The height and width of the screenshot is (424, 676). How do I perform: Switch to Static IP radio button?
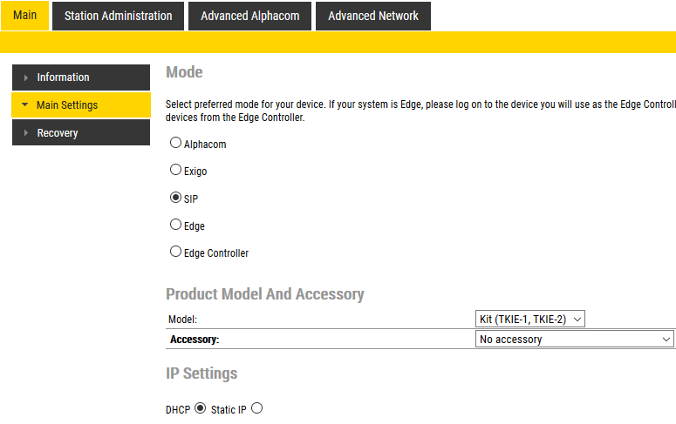point(257,408)
